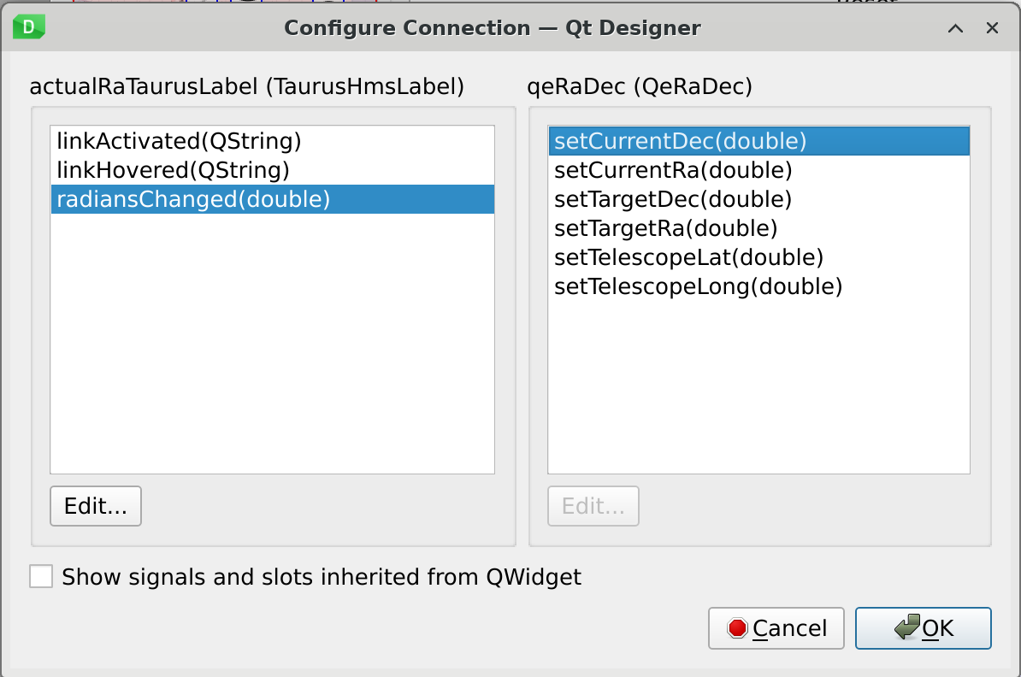The height and width of the screenshot is (677, 1021).
Task: Confirm the connection with OK
Action: (923, 628)
